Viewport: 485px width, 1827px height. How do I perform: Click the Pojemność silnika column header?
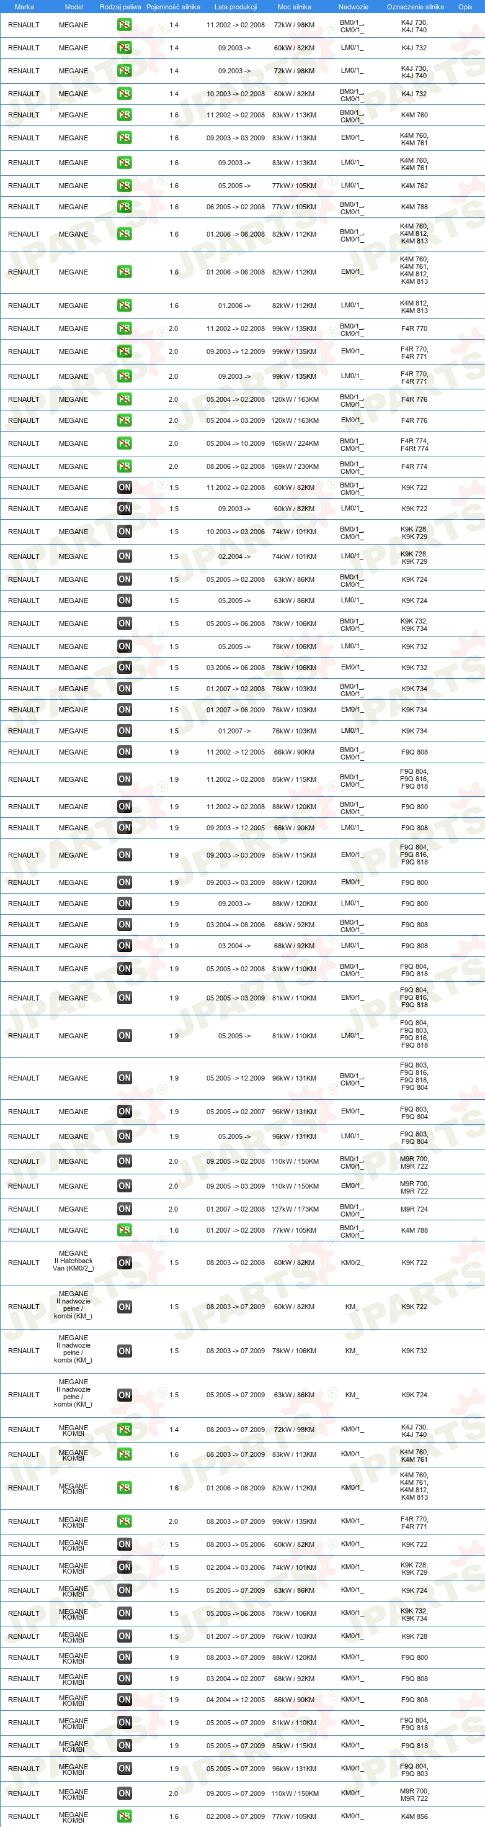pos(174,7)
